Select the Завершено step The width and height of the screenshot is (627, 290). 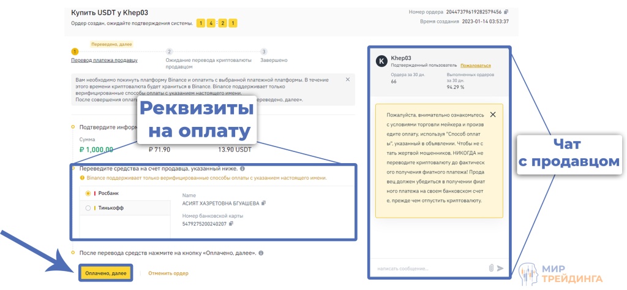click(x=274, y=60)
